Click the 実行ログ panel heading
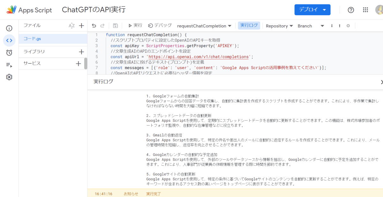The width and height of the screenshot is (383, 197). 103,82
